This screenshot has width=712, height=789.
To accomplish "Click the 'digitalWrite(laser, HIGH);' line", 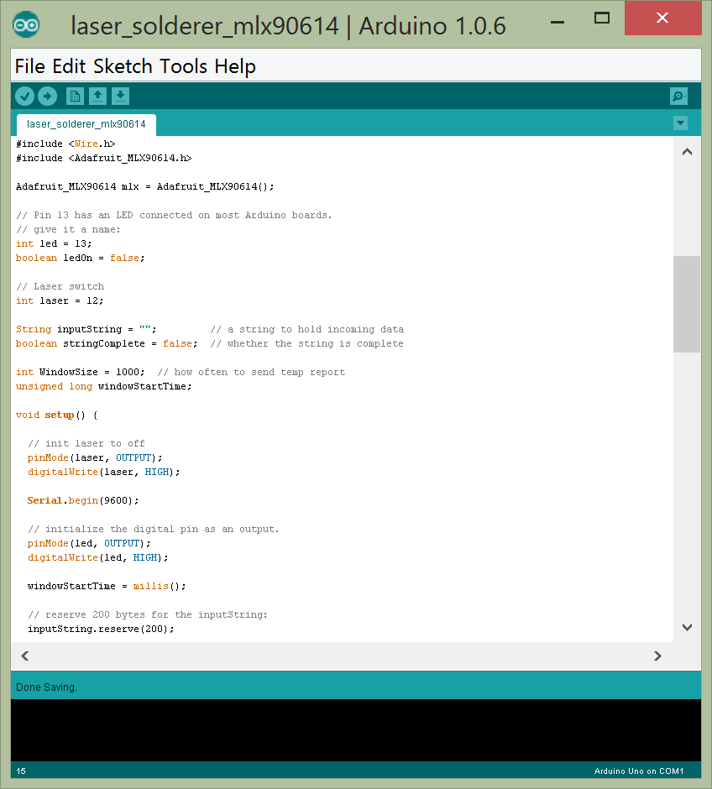I will [103, 472].
